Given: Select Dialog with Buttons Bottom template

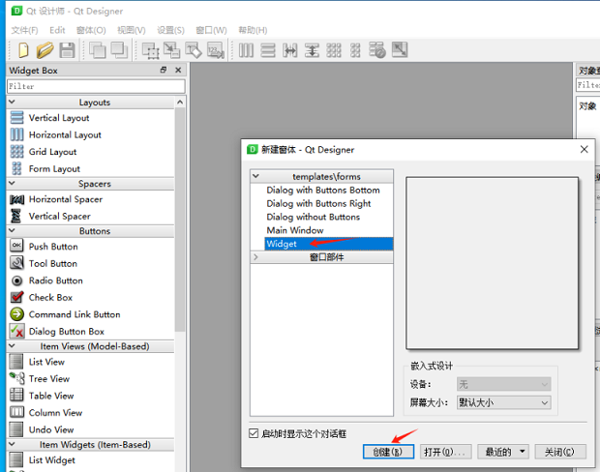Looking at the screenshot, I should (323, 191).
